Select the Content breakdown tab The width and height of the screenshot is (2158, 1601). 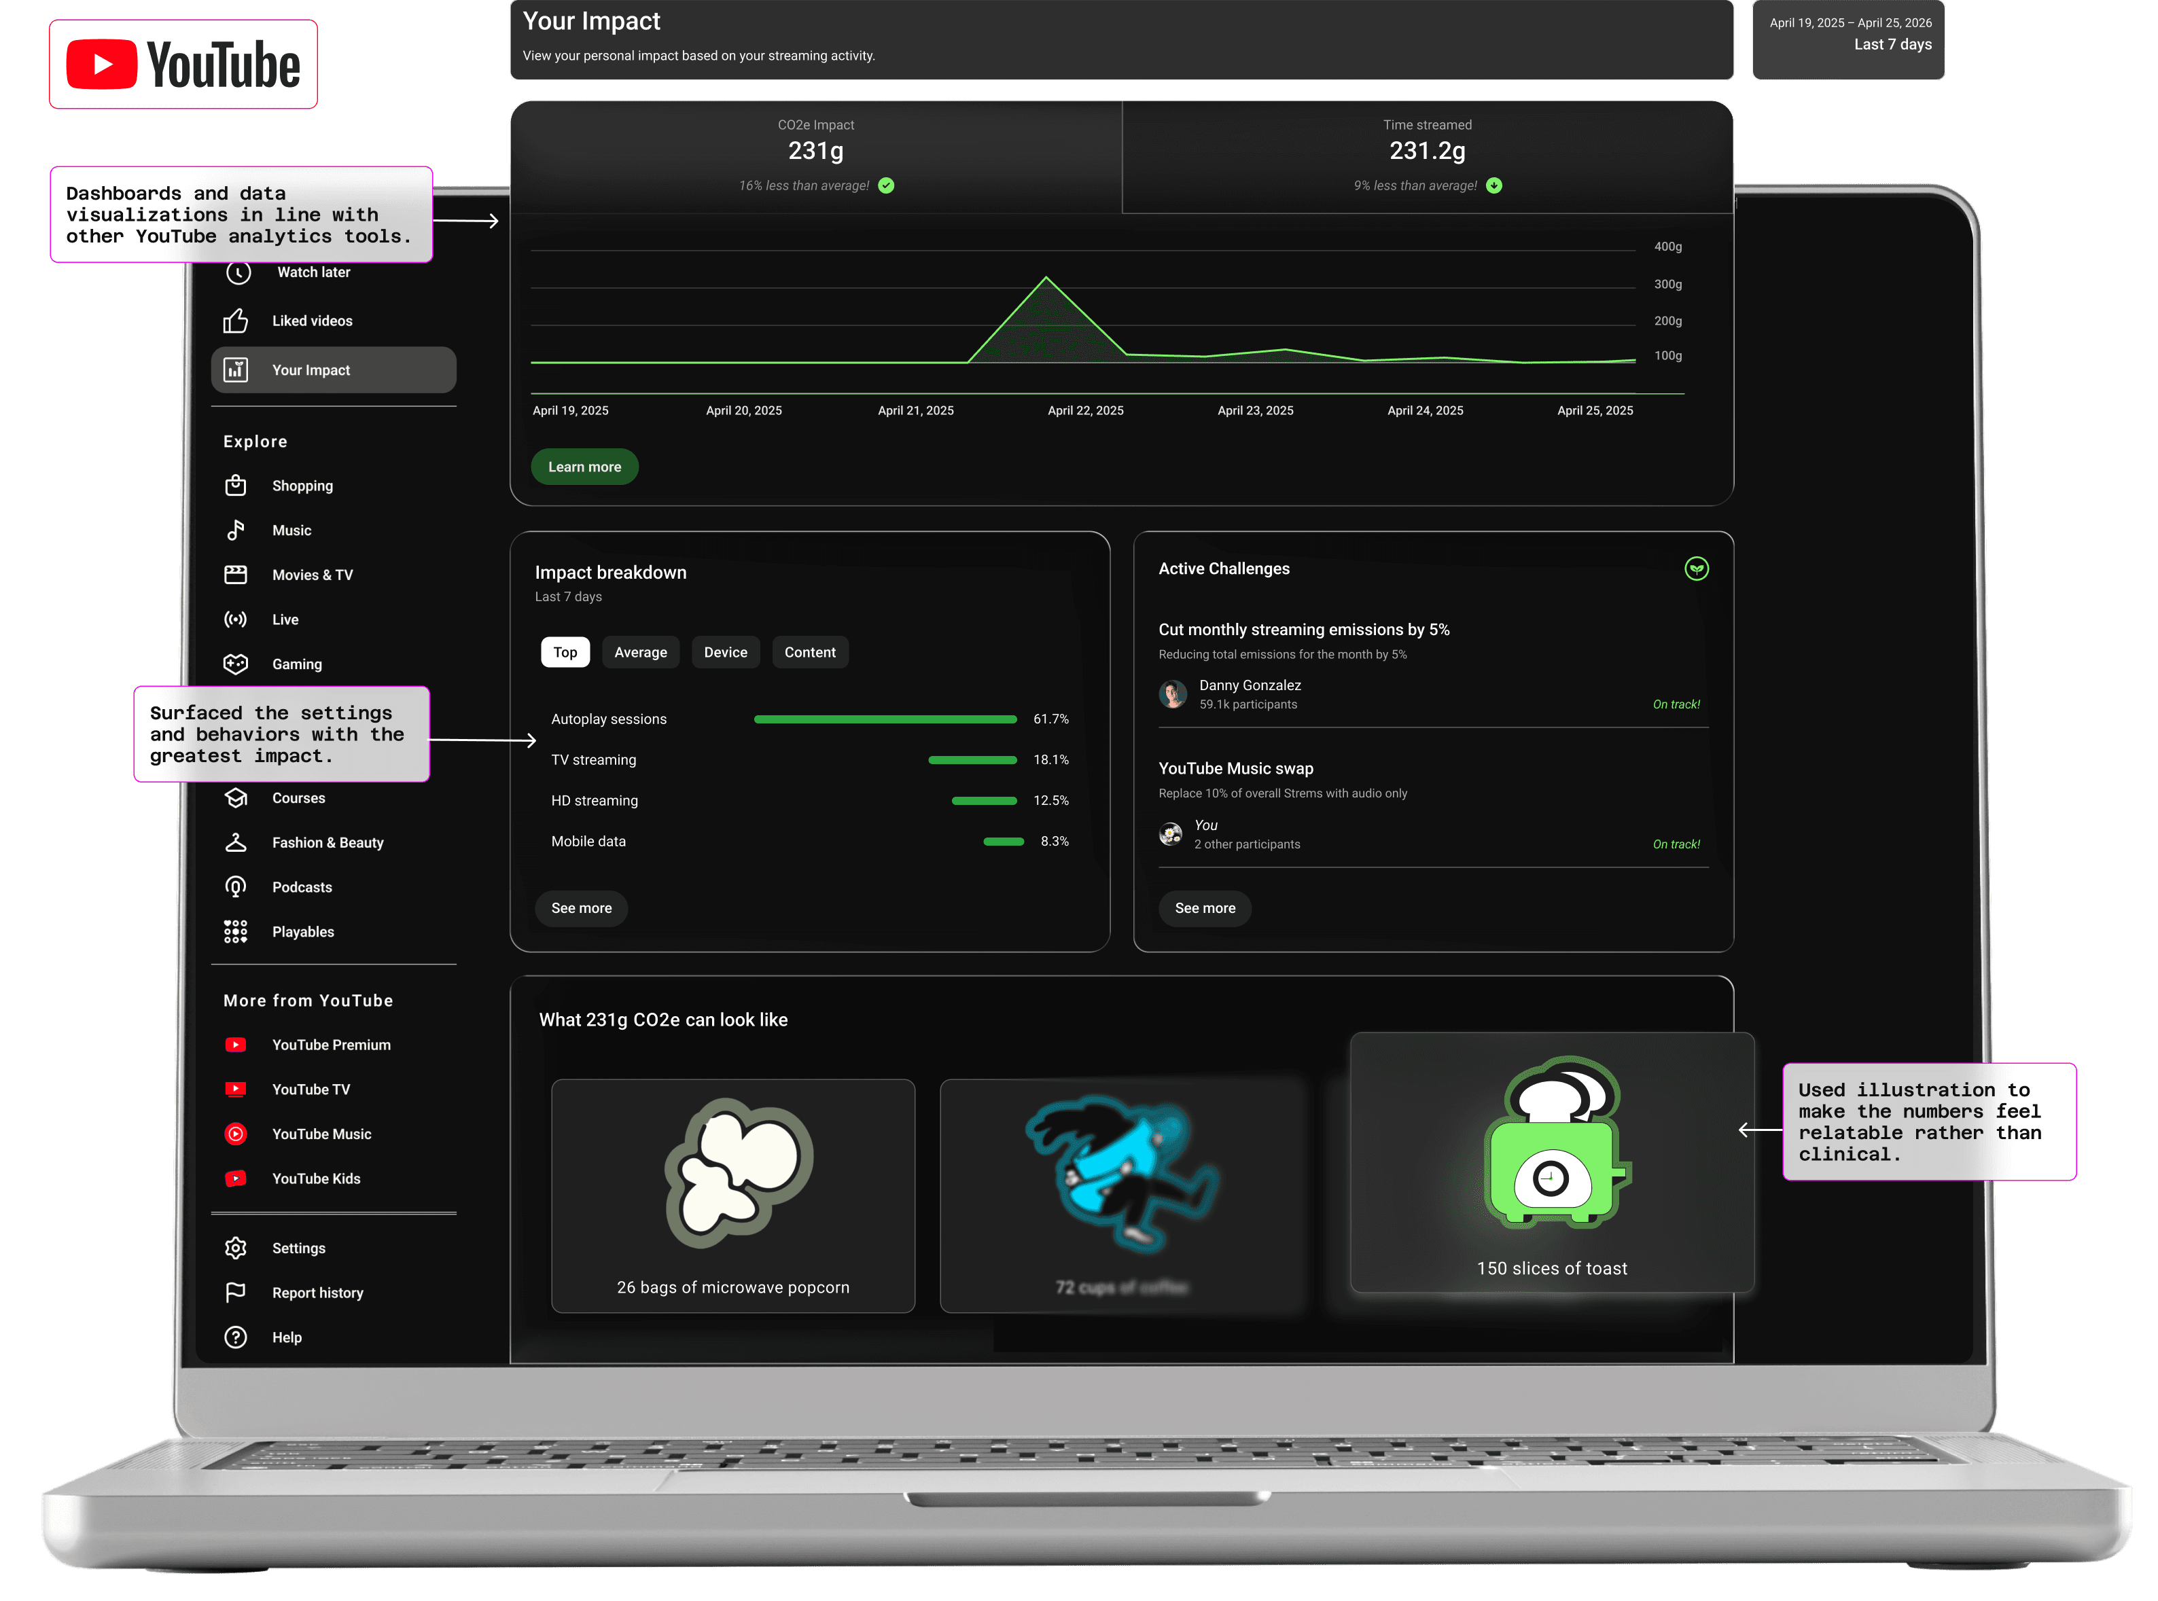(809, 652)
